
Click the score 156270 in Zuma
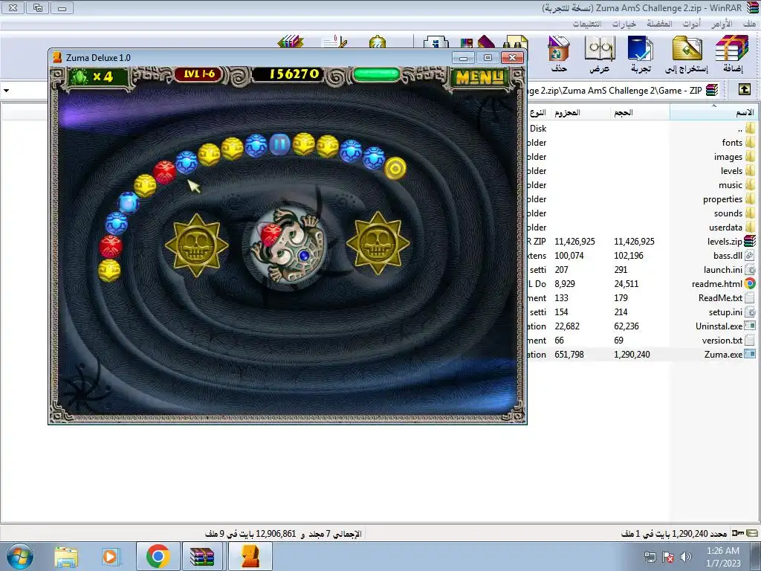point(294,74)
